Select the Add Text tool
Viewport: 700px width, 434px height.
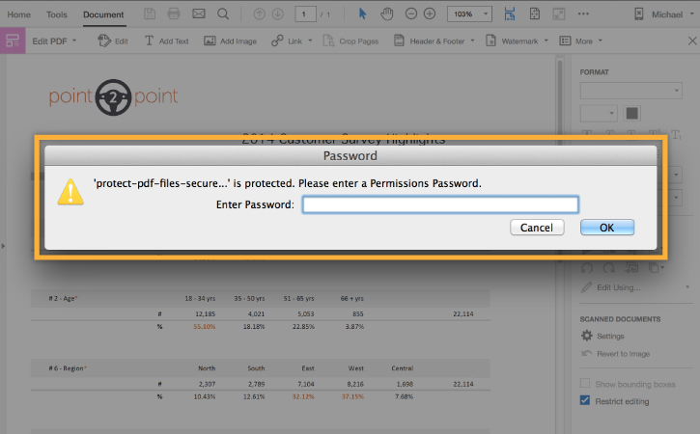click(x=166, y=41)
